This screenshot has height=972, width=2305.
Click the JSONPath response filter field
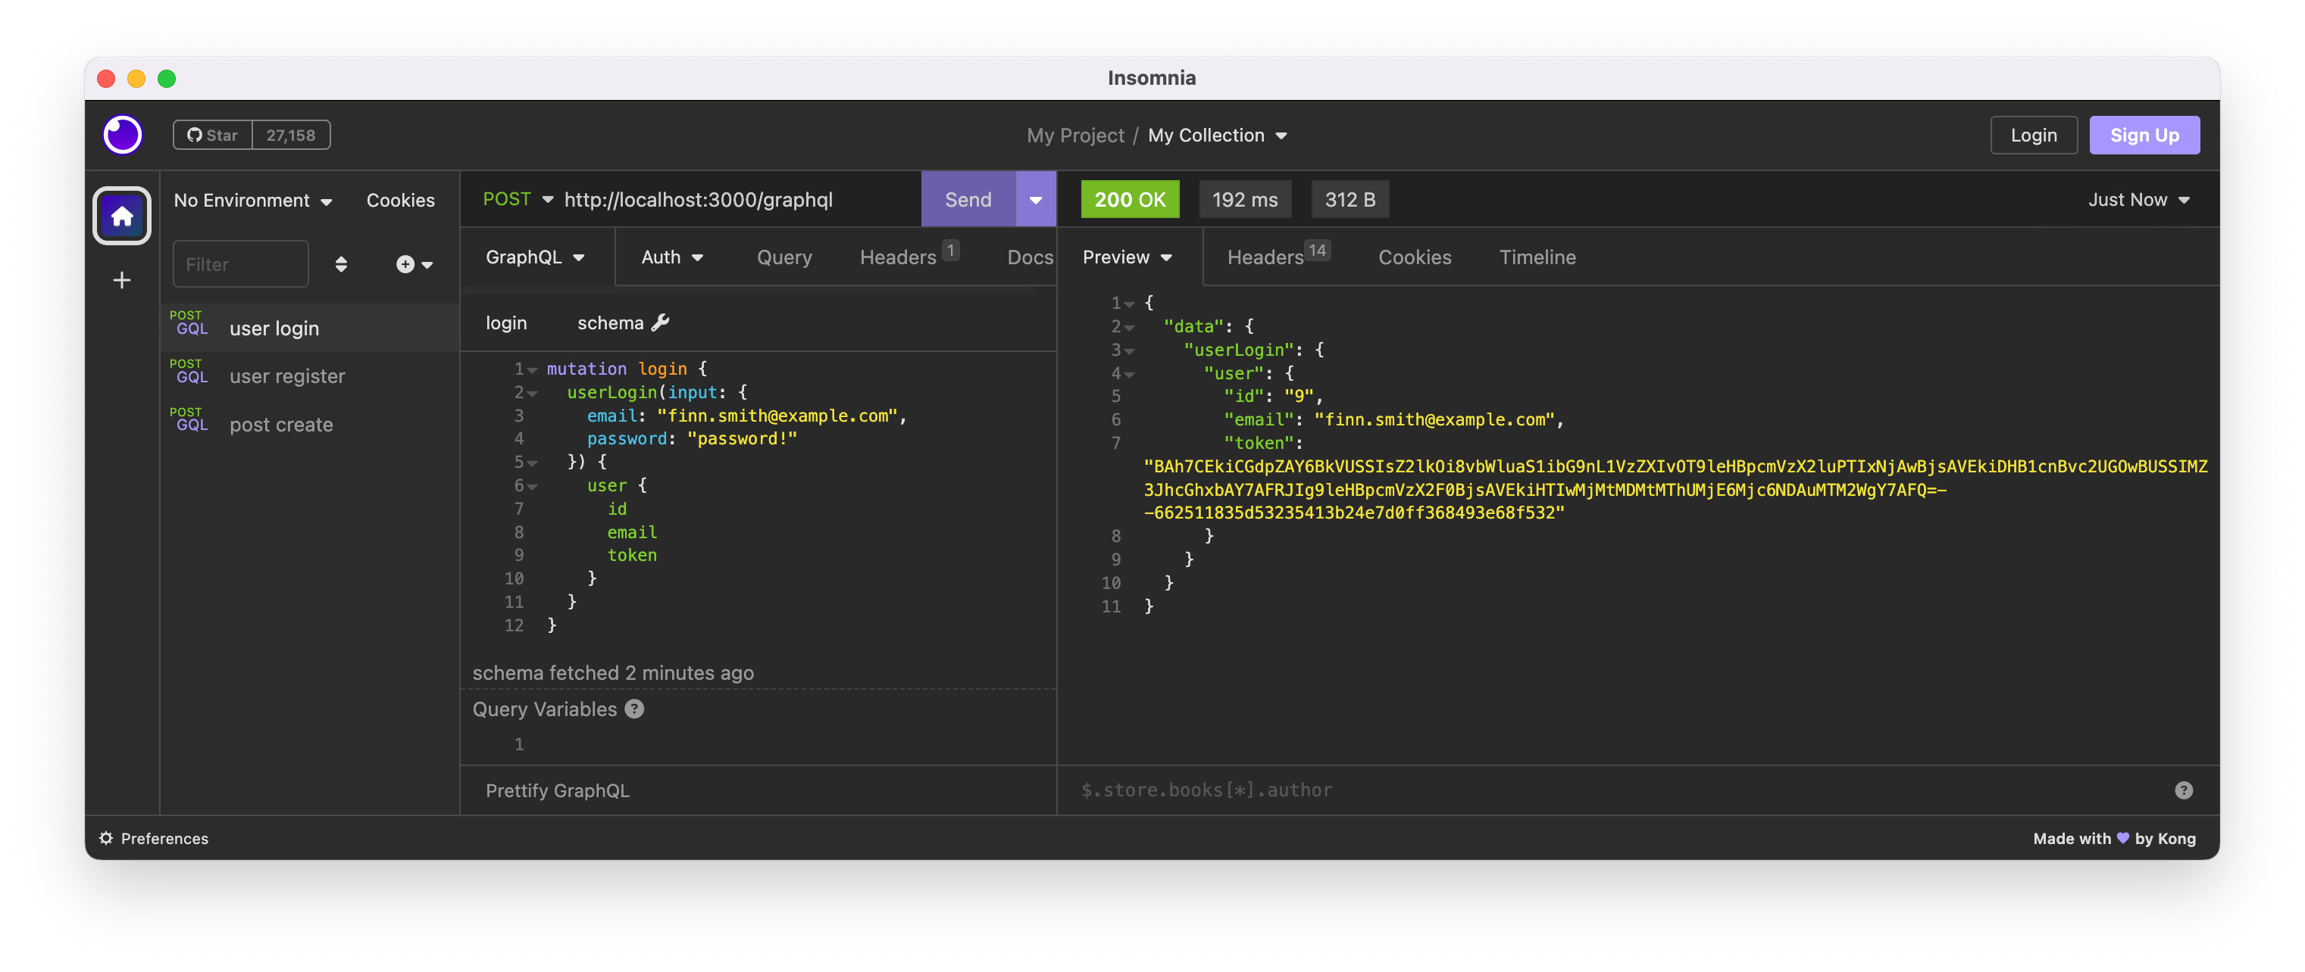point(1619,790)
